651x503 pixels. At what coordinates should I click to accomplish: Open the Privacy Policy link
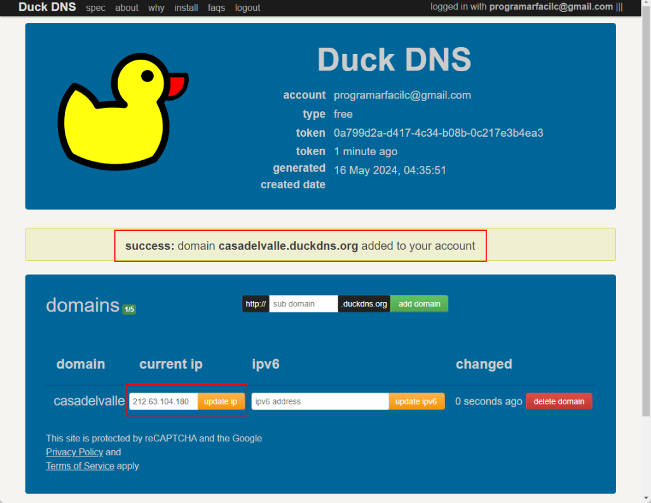(x=74, y=452)
